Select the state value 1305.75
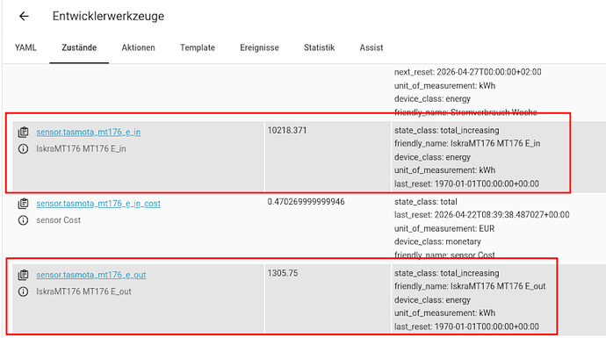 pos(283,274)
